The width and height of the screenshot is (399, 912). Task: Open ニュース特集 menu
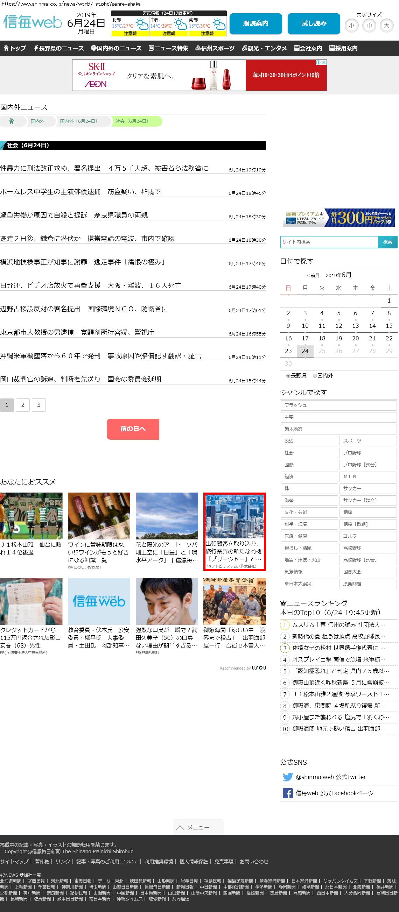169,48
